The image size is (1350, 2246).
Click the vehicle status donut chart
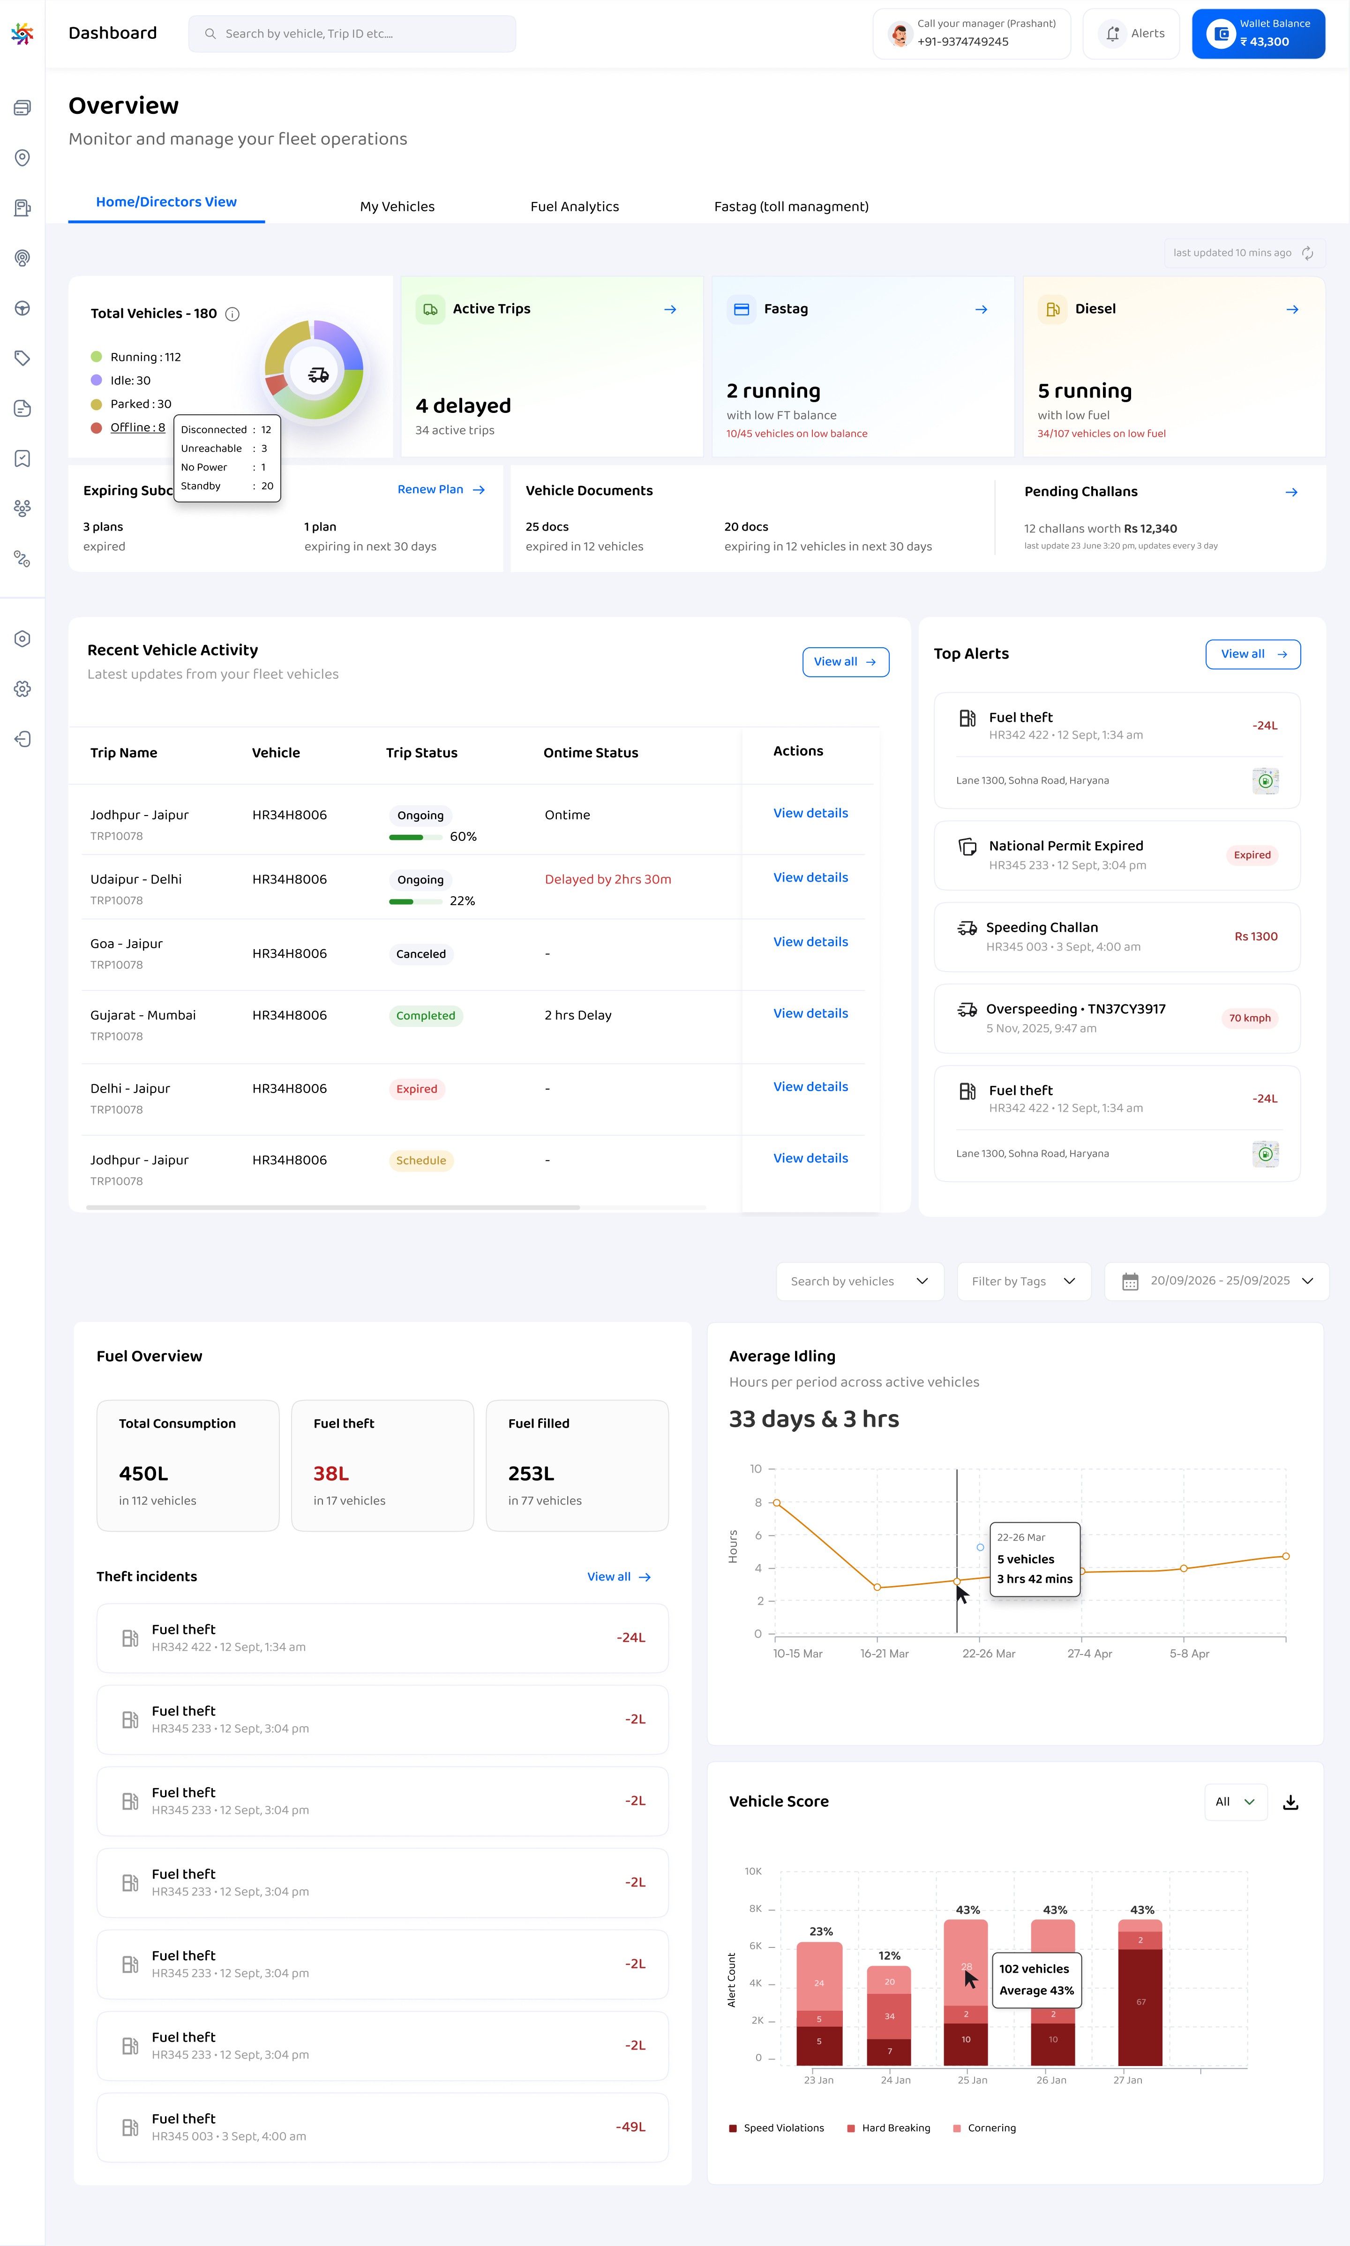point(315,370)
